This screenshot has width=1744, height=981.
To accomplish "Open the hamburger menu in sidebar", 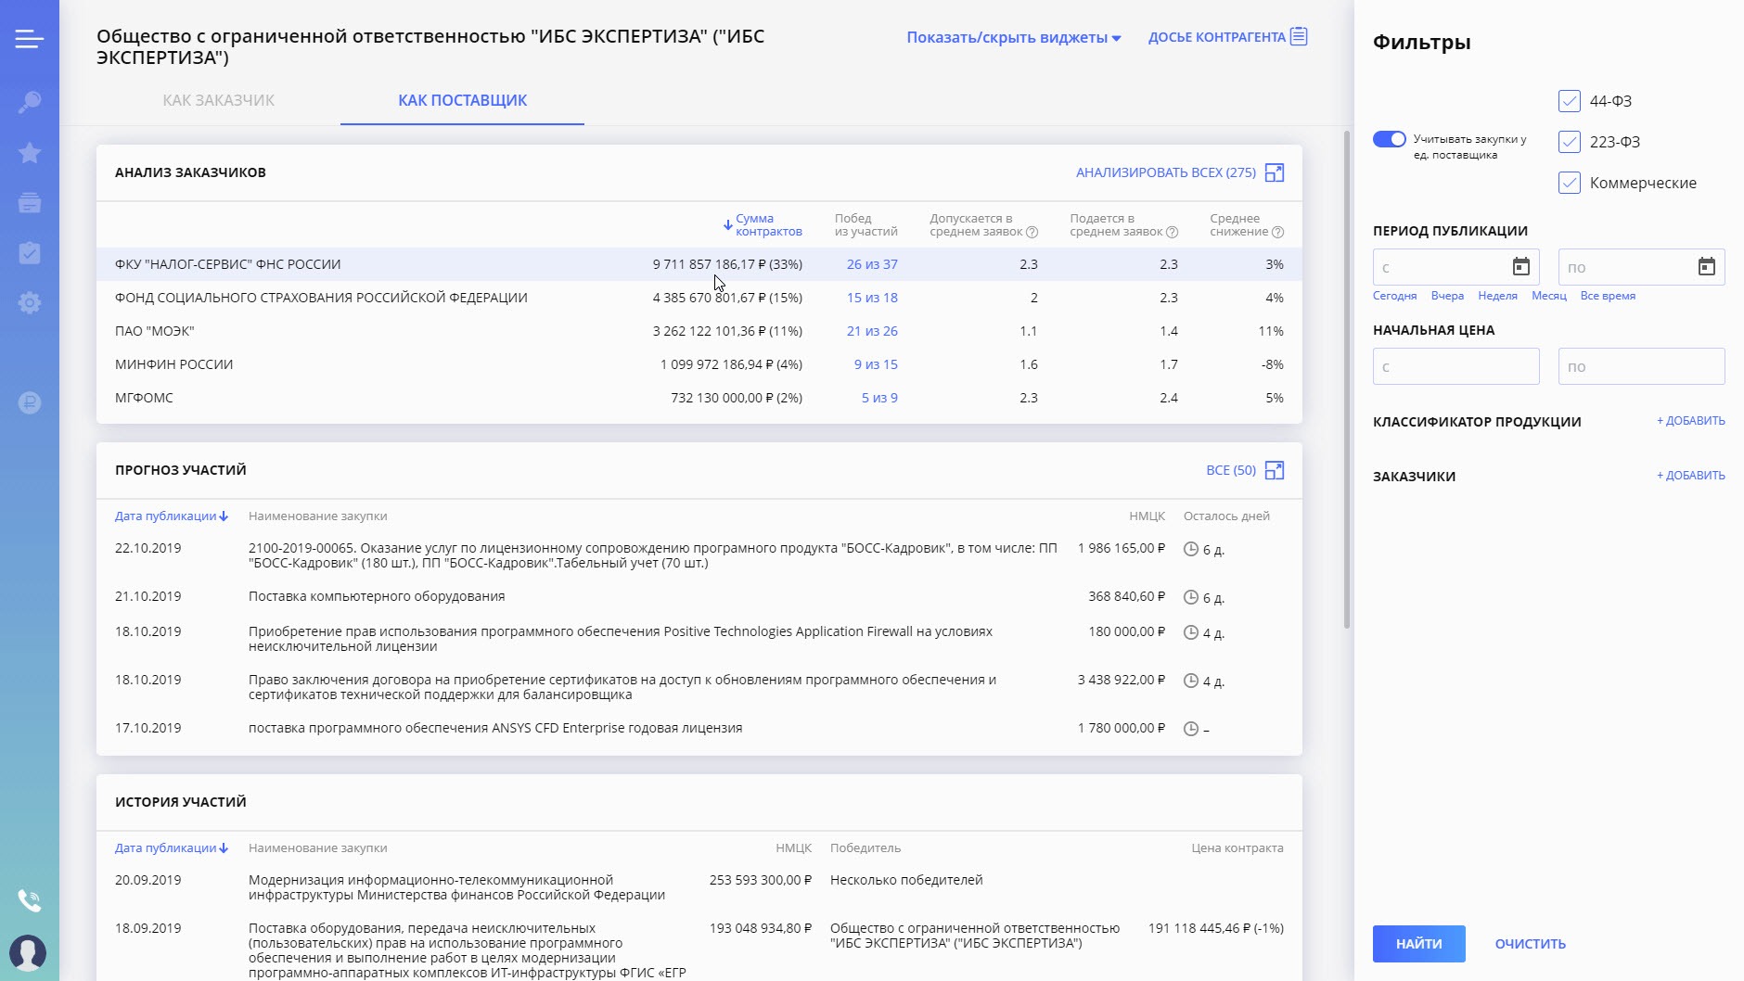I will pos(29,39).
